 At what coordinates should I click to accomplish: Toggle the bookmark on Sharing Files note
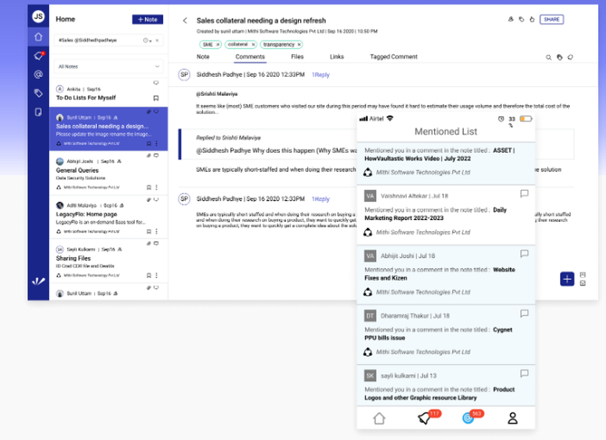150,276
